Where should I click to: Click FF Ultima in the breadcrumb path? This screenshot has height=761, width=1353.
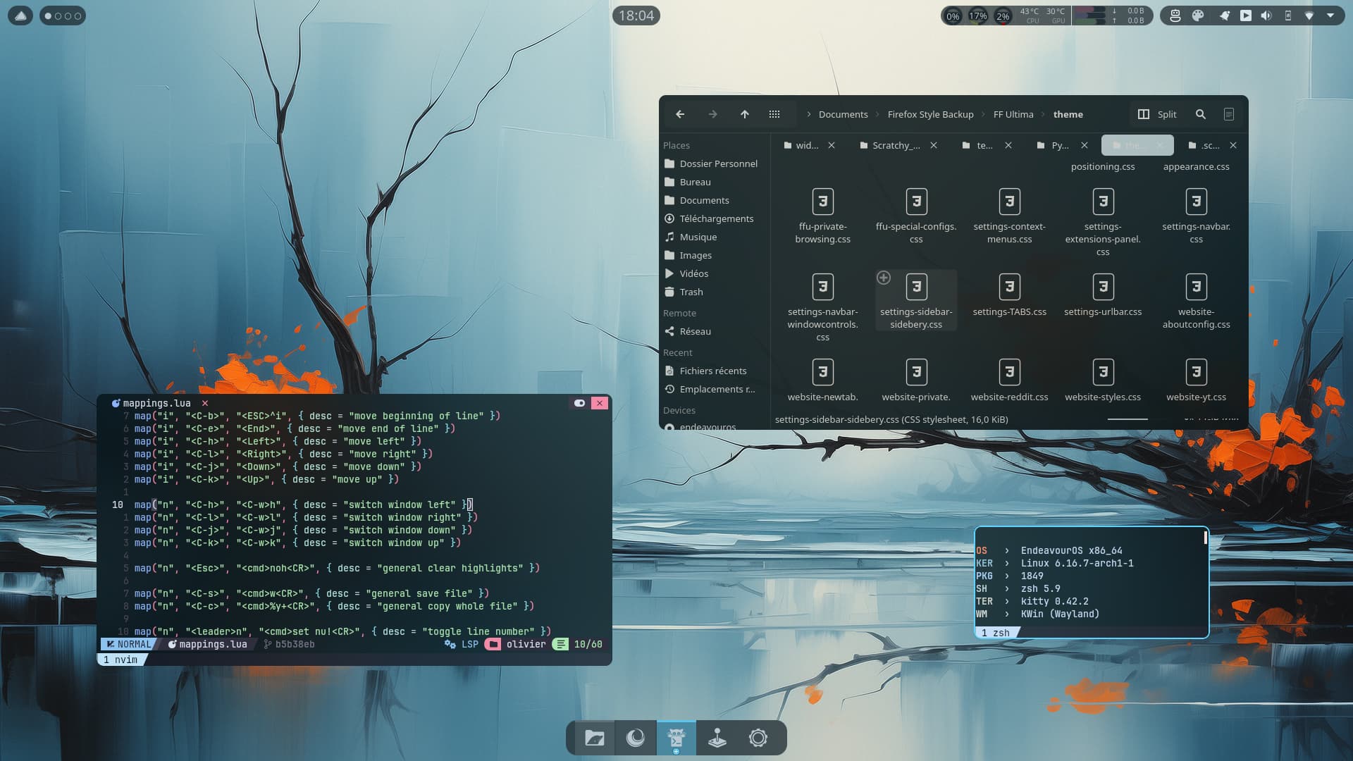(1013, 114)
